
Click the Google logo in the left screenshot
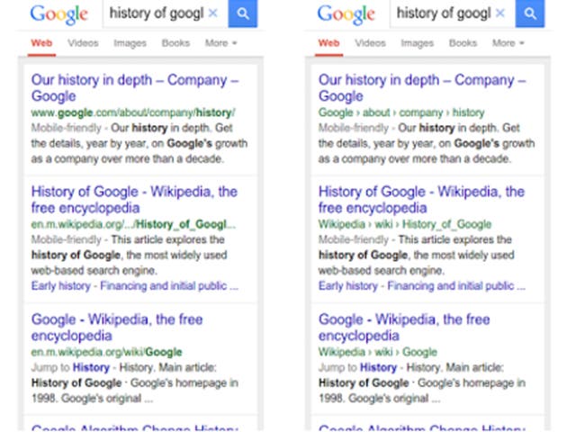coord(58,14)
